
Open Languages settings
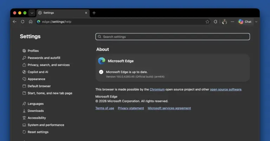coord(36,104)
